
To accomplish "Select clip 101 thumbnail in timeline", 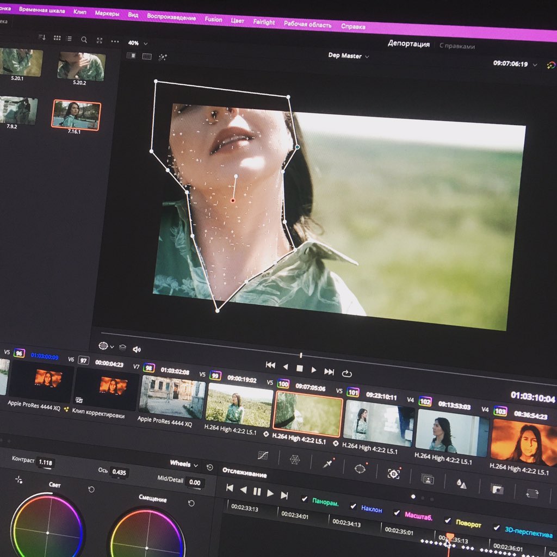I will pyautogui.click(x=378, y=423).
